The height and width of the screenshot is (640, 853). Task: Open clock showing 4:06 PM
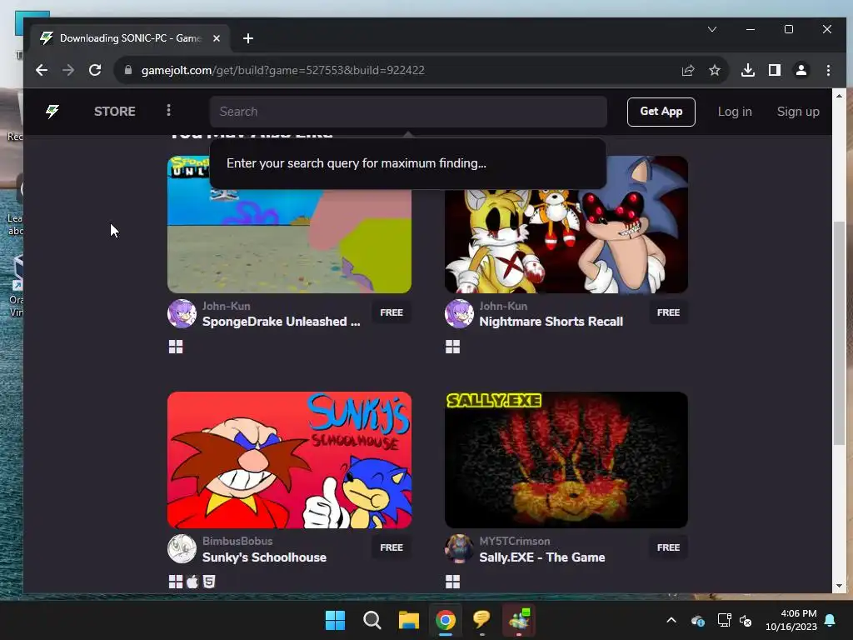(791, 620)
